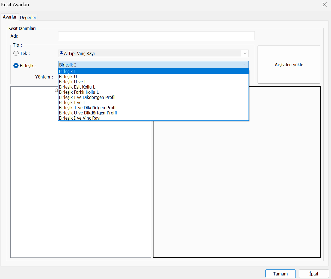Select the Birleşik radio button
Image resolution: width=331 pixels, height=279 pixels.
(x=16, y=66)
